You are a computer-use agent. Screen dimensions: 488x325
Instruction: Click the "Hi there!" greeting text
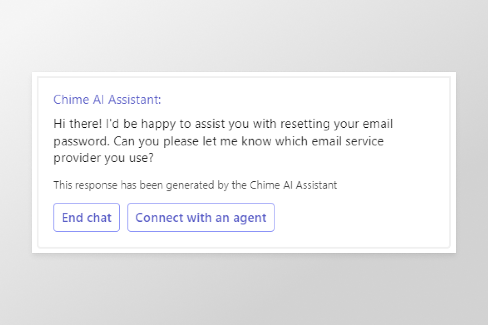(76, 124)
